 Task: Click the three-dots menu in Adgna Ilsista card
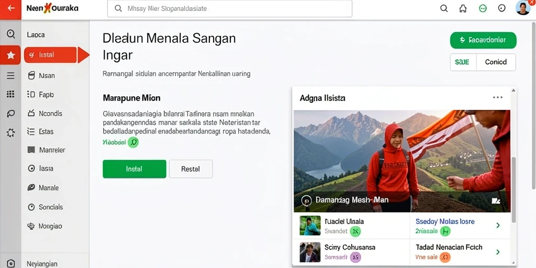tap(498, 98)
